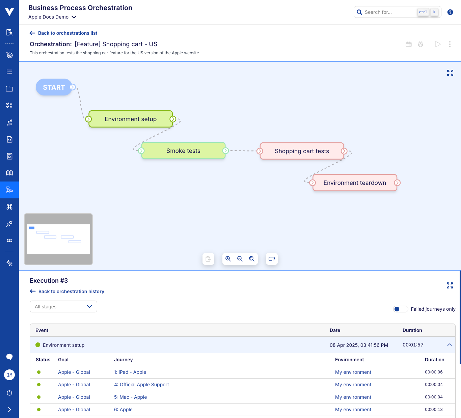Click the Map icon in the left sidebar
This screenshot has height=418, width=461.
pyautogui.click(x=9, y=173)
